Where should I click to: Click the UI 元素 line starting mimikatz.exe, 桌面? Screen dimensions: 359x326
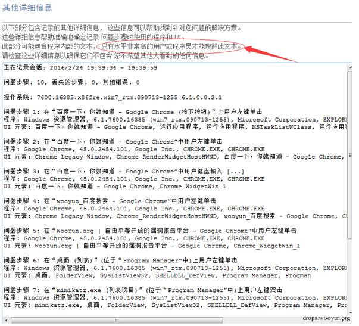tap(175, 305)
